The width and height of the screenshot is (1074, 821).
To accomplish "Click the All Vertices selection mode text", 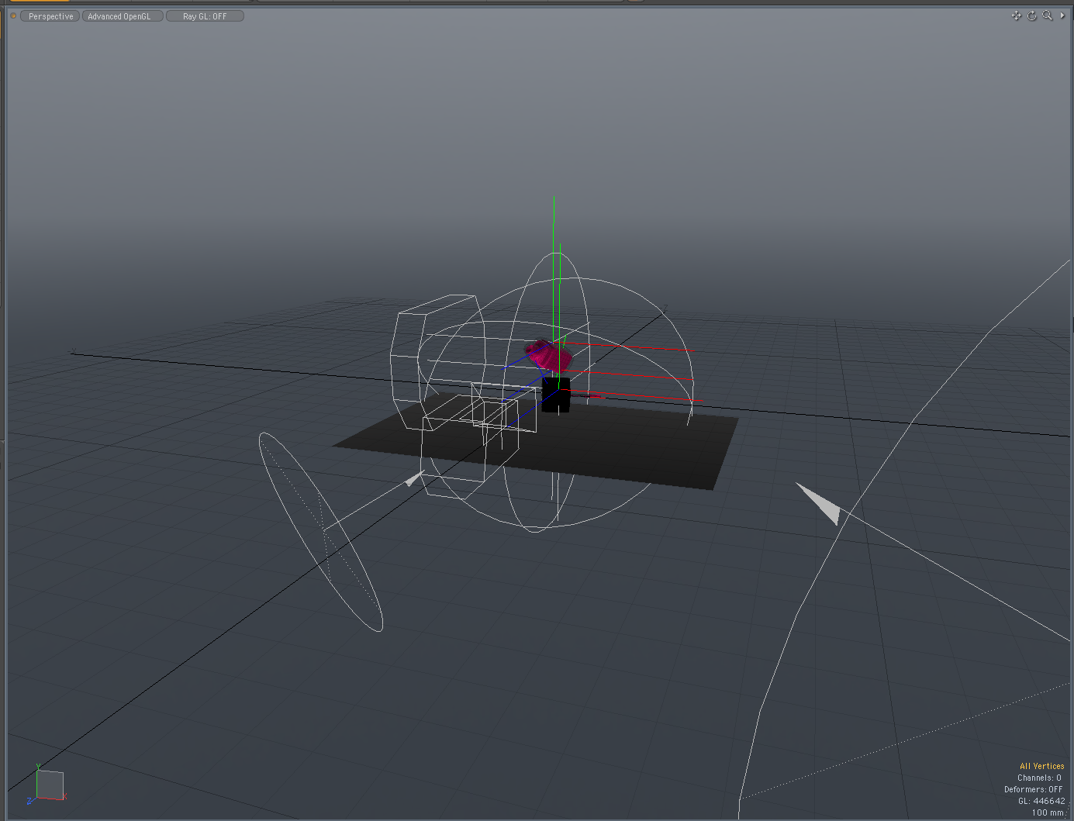I will (x=1041, y=766).
